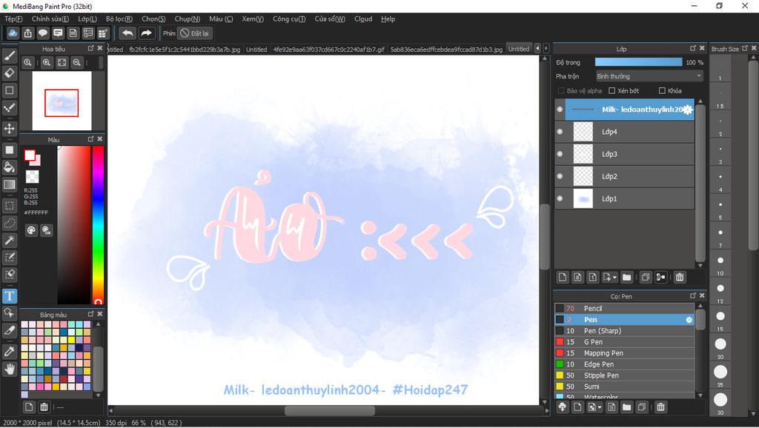759x428 pixels.
Task: Hide the Lớp2 layer
Action: [560, 176]
